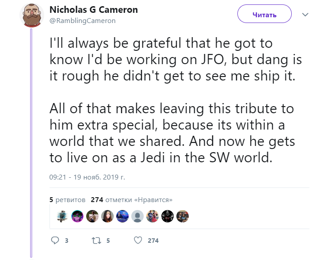Image resolution: width=328 pixels, height=260 pixels.
Task: Click the avatar with red polka-dot costume
Action: pos(153,216)
